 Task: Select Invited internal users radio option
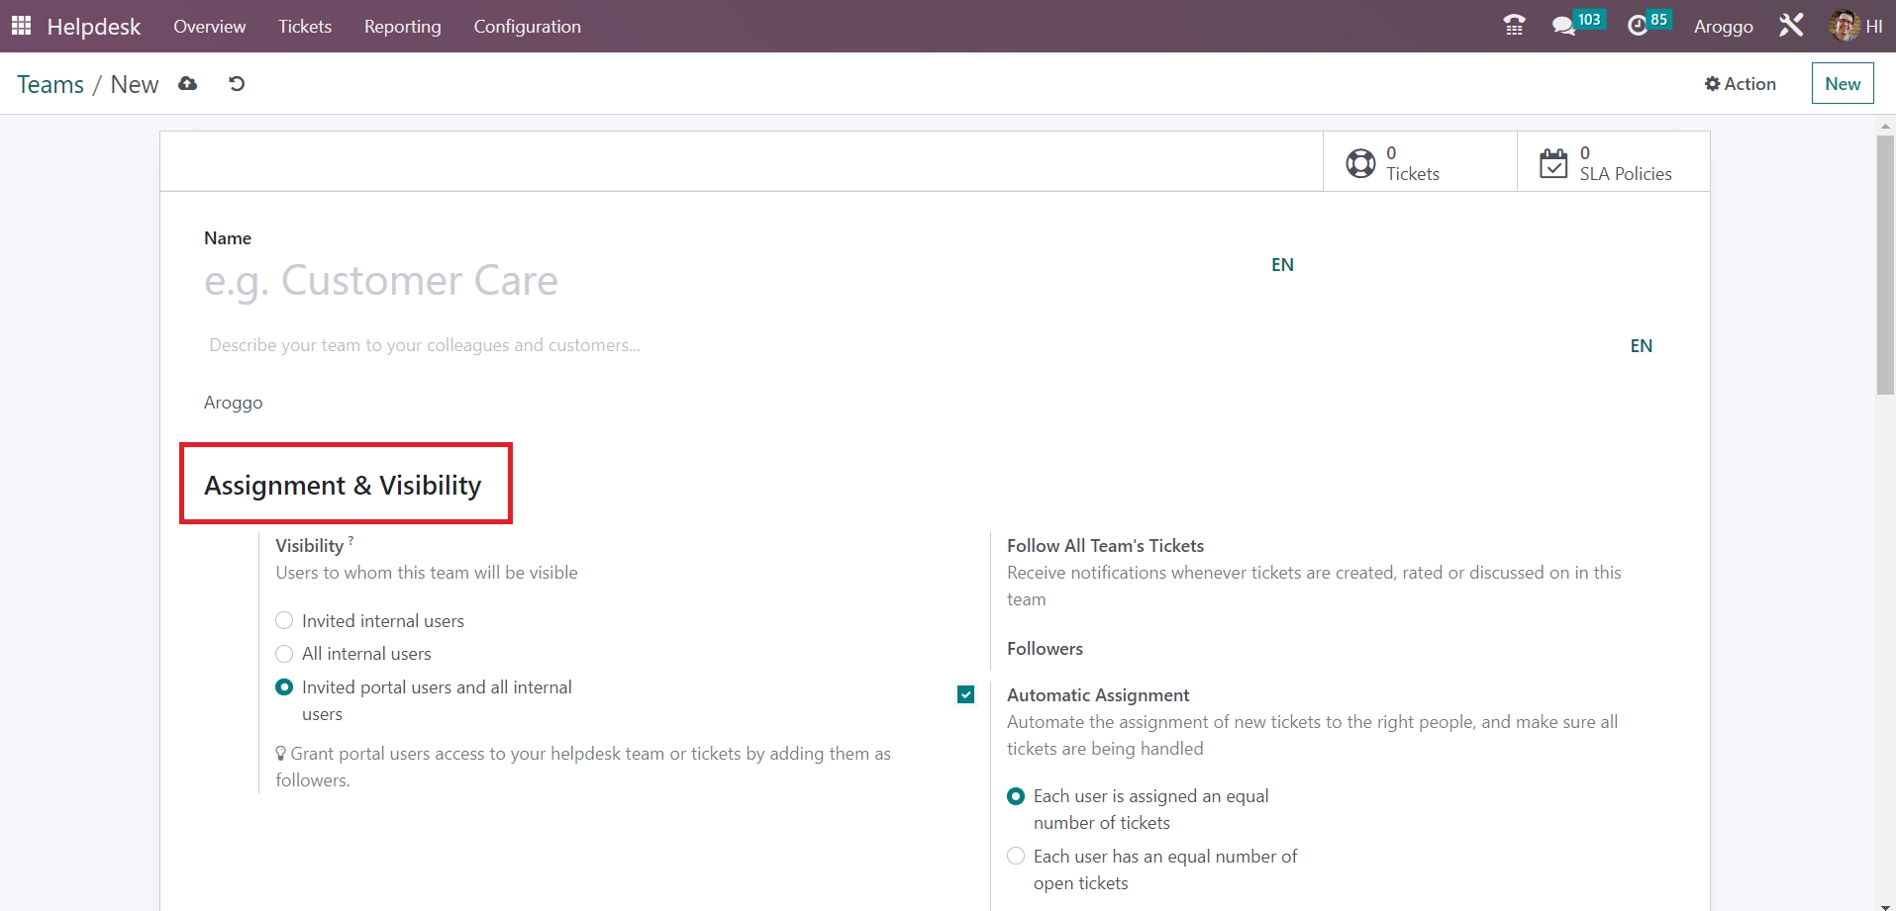click(284, 621)
